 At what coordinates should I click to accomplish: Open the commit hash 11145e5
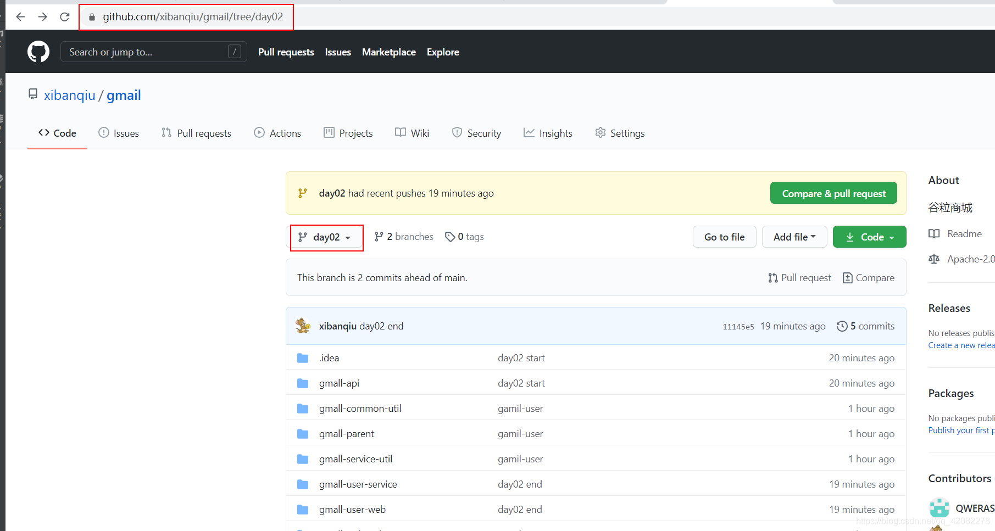[x=738, y=327]
